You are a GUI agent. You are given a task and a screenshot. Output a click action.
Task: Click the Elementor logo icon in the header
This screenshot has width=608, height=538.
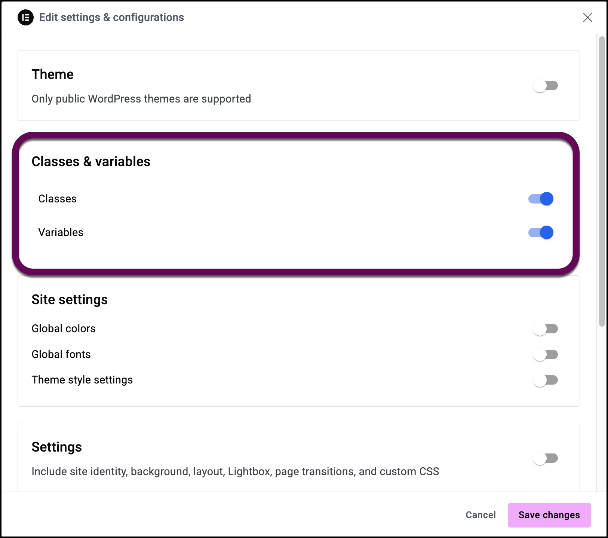[25, 17]
